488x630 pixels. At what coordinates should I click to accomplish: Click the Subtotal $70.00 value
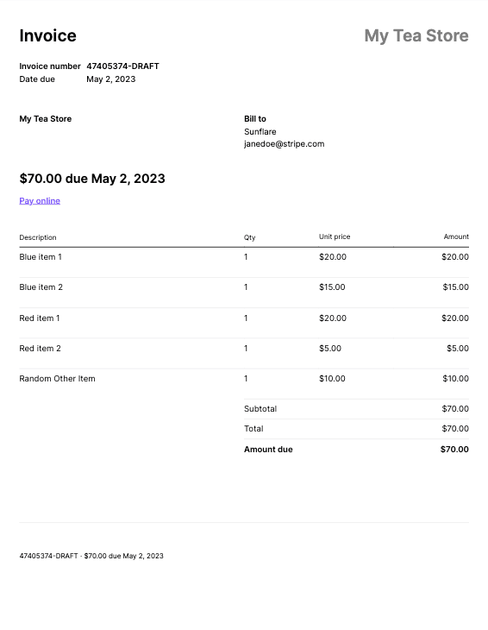pos(455,408)
